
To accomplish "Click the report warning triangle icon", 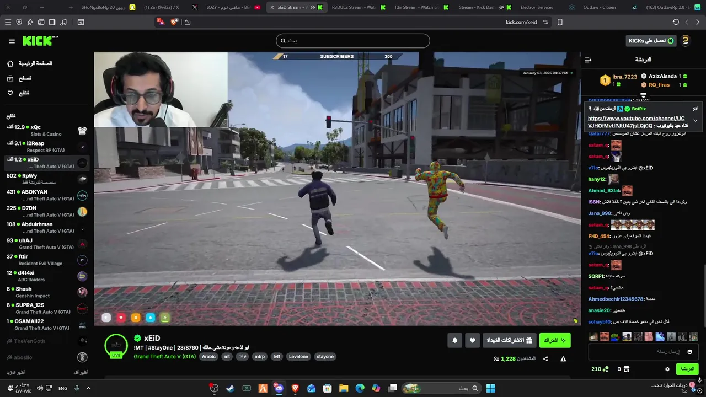I will click(563, 359).
